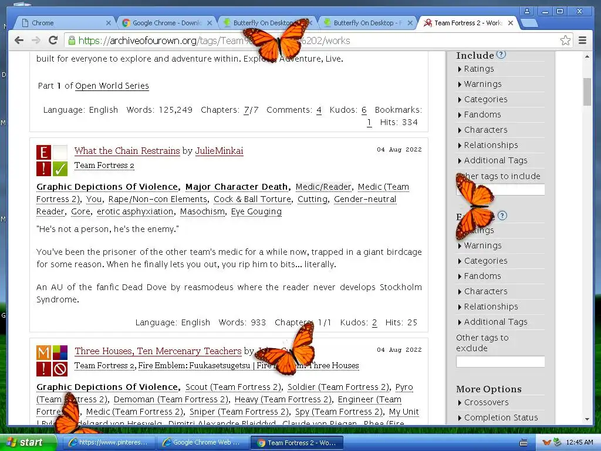The width and height of the screenshot is (601, 451).
Task: Click the multi-category colored squares icon
Action: [x=60, y=352]
